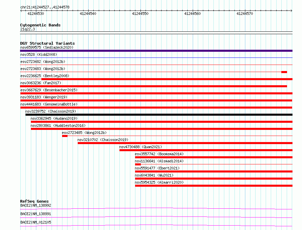Select the RefSeq Genes track title
Image resolution: width=302 pixels, height=230 pixels.
pos(34,201)
